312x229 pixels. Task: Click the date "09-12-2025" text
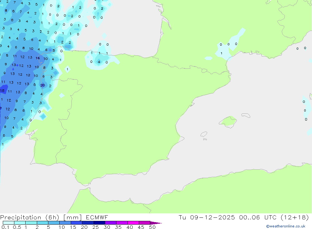click(x=212, y=217)
